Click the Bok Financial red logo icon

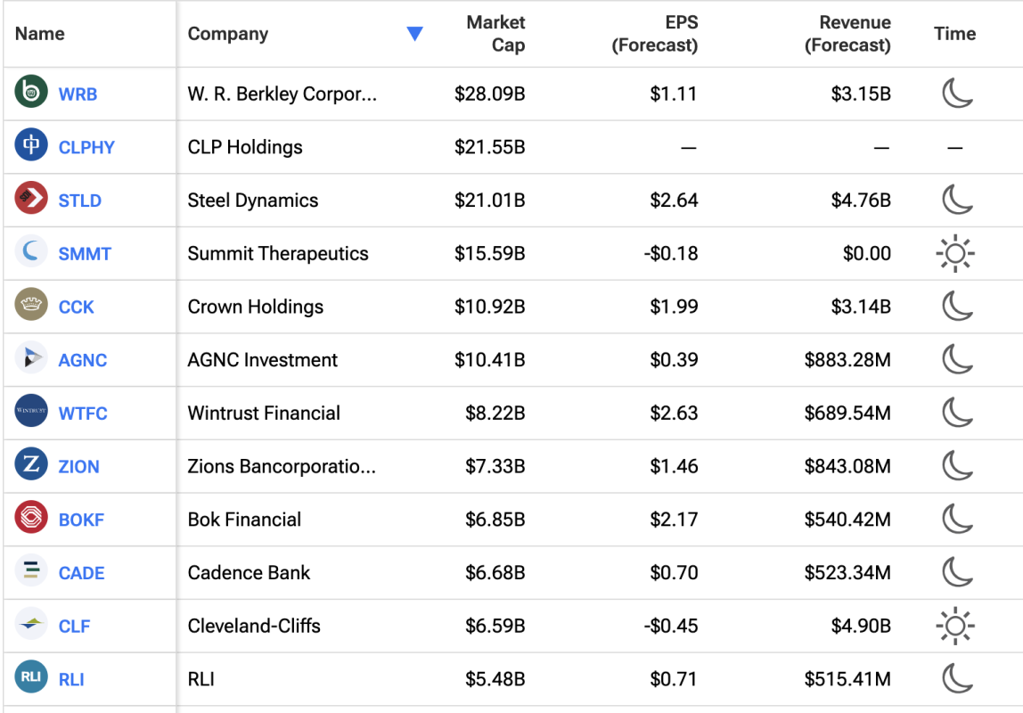point(31,519)
